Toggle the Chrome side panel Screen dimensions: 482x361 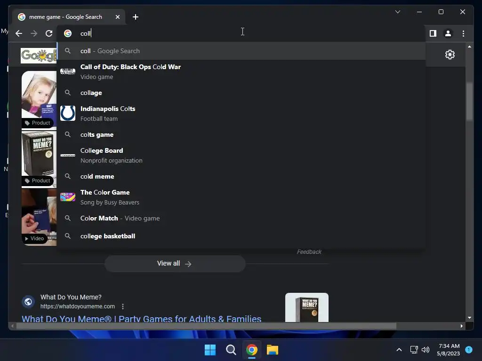[x=433, y=33]
